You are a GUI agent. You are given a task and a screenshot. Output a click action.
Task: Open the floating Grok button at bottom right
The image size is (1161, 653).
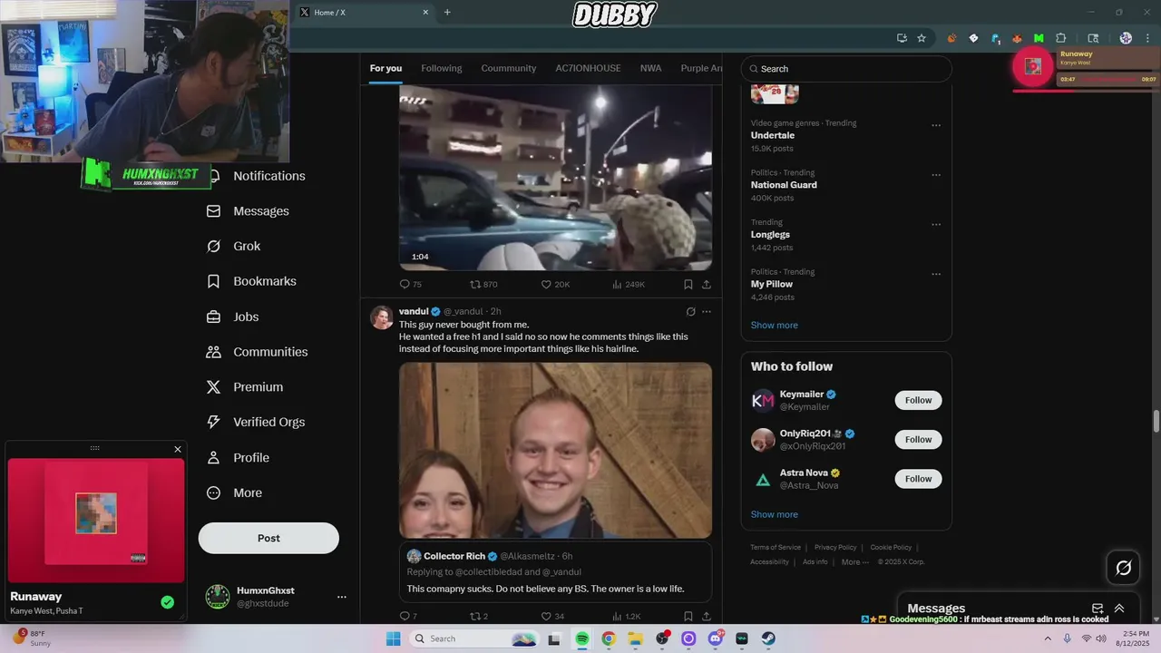pyautogui.click(x=1123, y=568)
